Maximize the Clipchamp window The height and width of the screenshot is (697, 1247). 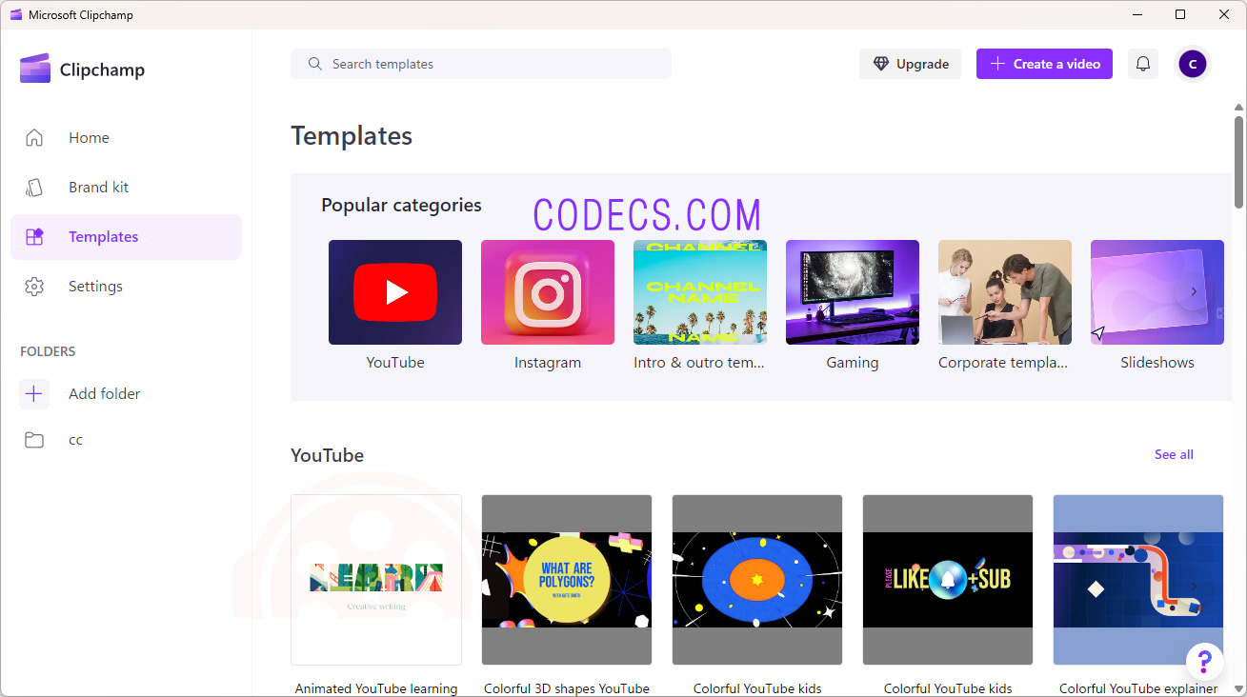pos(1180,14)
